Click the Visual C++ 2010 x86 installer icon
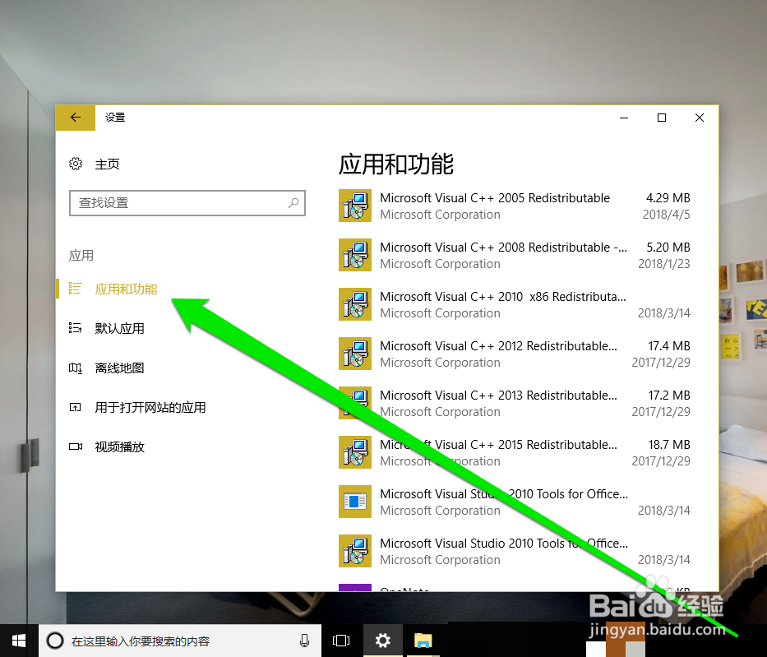The width and height of the screenshot is (767, 657). click(355, 304)
